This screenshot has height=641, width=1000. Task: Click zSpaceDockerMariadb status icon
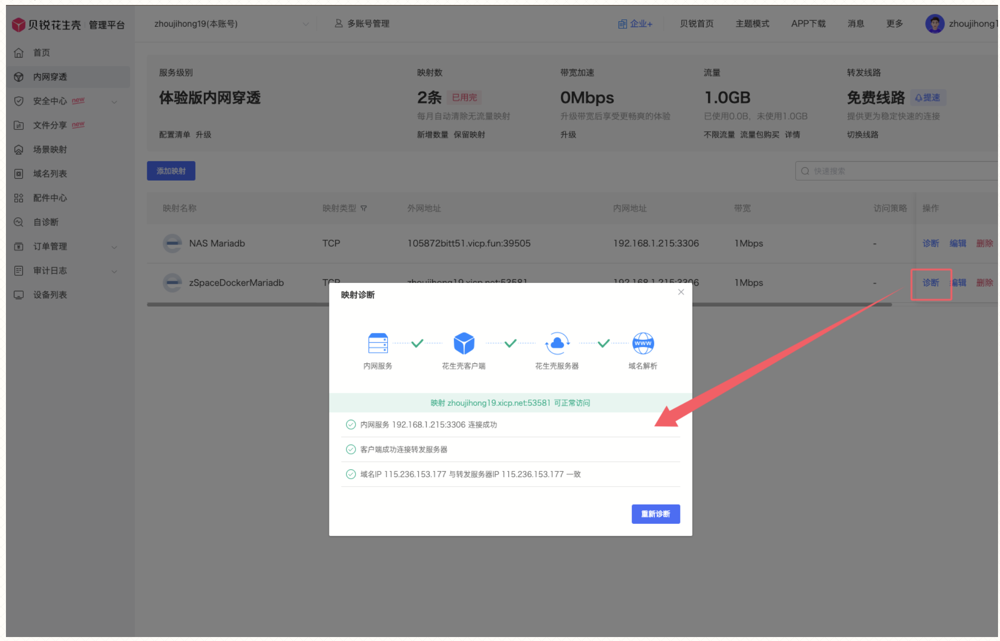(x=173, y=283)
